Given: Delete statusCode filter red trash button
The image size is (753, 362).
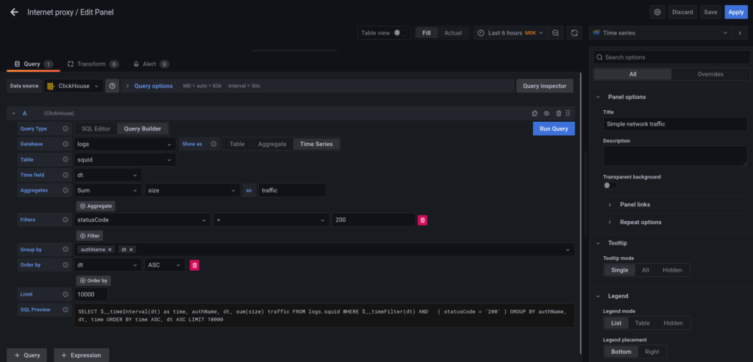Looking at the screenshot, I should tap(423, 220).
